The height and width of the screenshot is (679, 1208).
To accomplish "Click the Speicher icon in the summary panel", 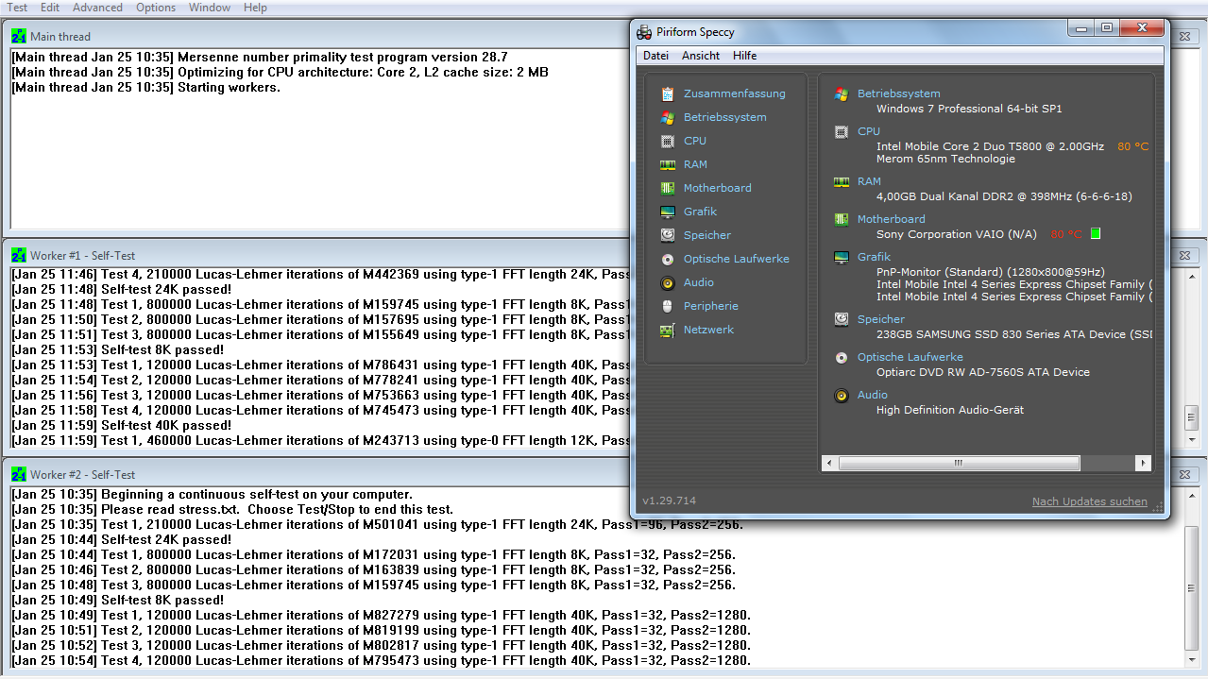I will [842, 320].
